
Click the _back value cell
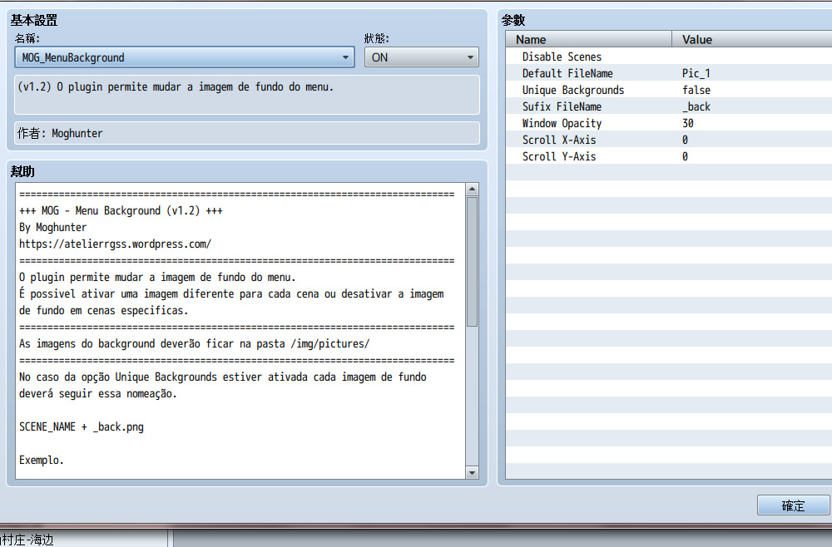click(696, 106)
